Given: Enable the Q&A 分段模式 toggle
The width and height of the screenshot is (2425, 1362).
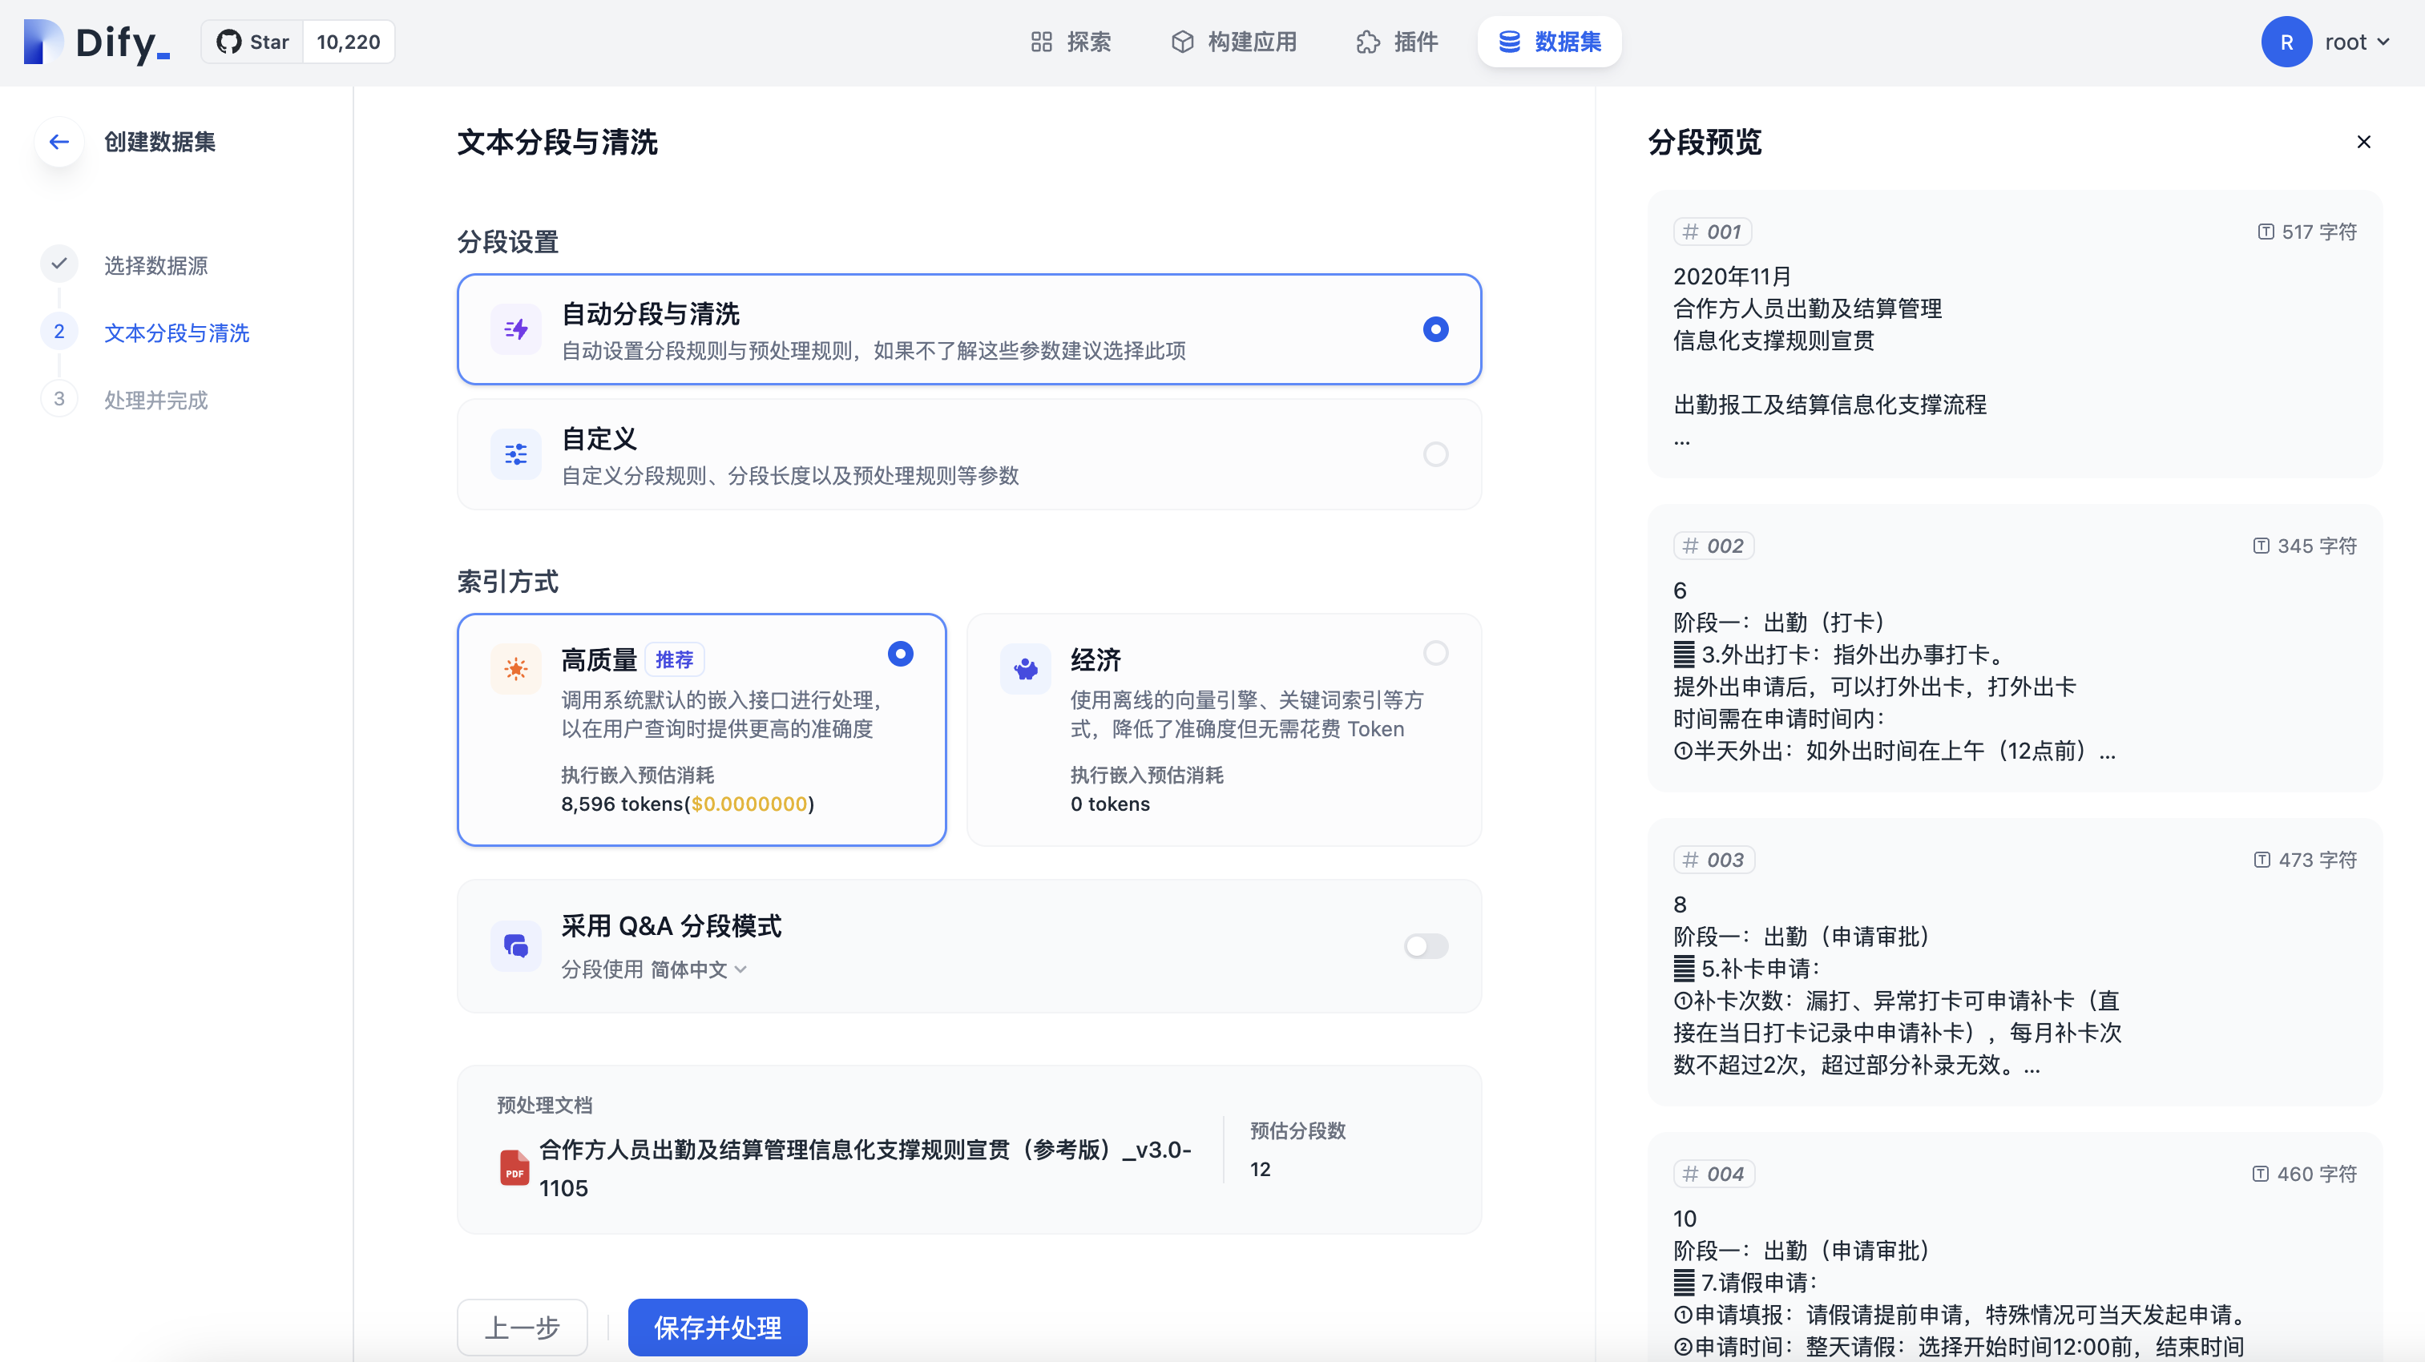Looking at the screenshot, I should point(1425,946).
